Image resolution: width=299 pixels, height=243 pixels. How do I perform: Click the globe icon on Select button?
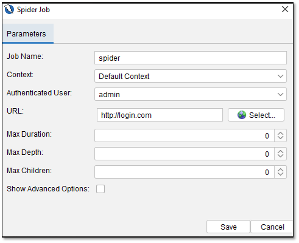tap(242, 115)
